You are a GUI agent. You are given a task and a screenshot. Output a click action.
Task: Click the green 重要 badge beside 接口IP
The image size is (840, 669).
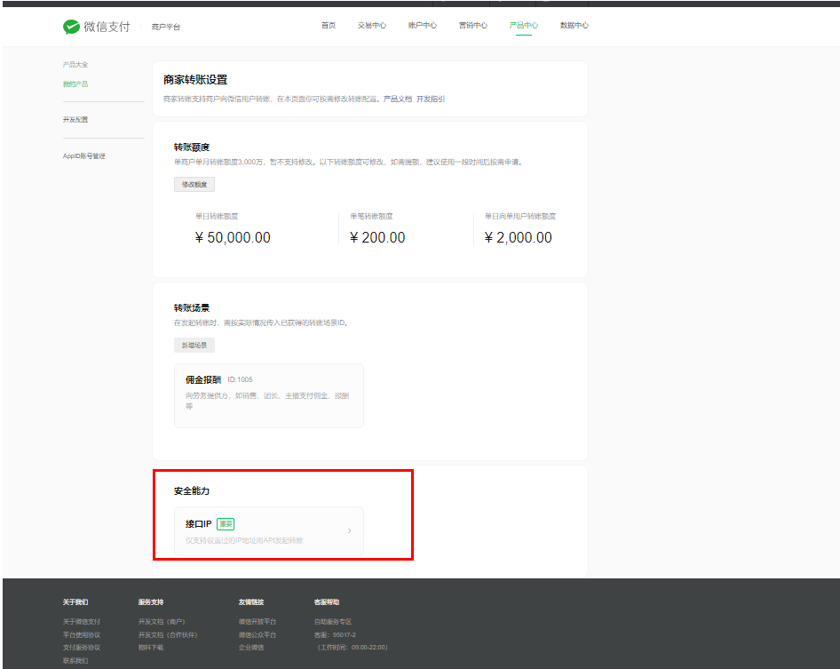click(226, 524)
